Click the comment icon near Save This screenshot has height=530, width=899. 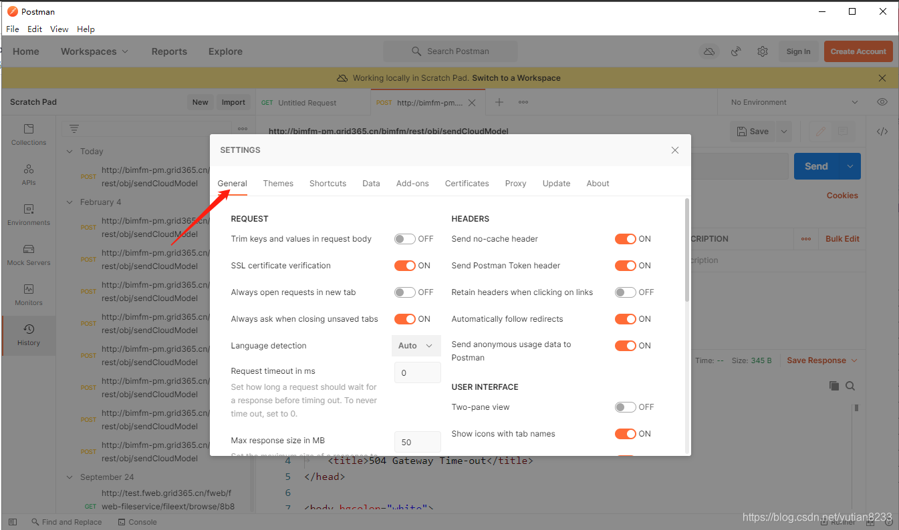[x=843, y=131]
